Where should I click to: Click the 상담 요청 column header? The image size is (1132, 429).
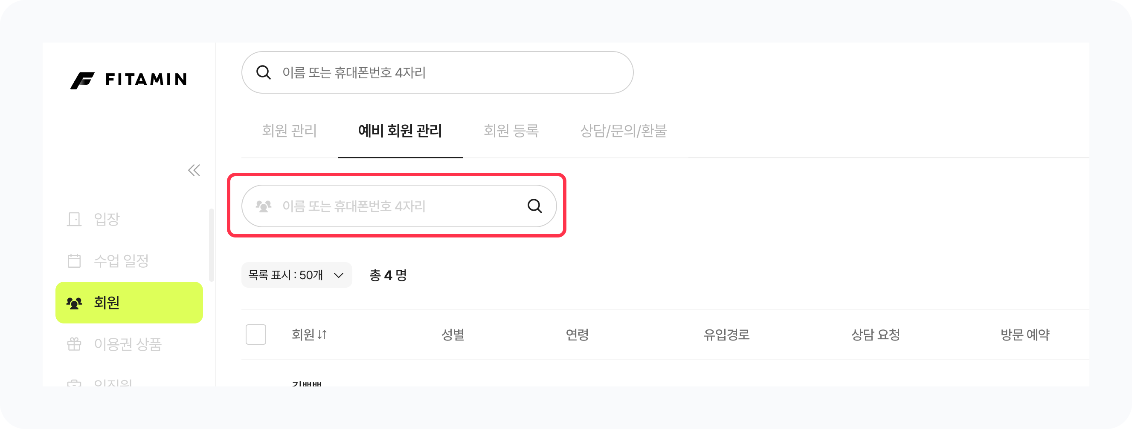point(875,335)
